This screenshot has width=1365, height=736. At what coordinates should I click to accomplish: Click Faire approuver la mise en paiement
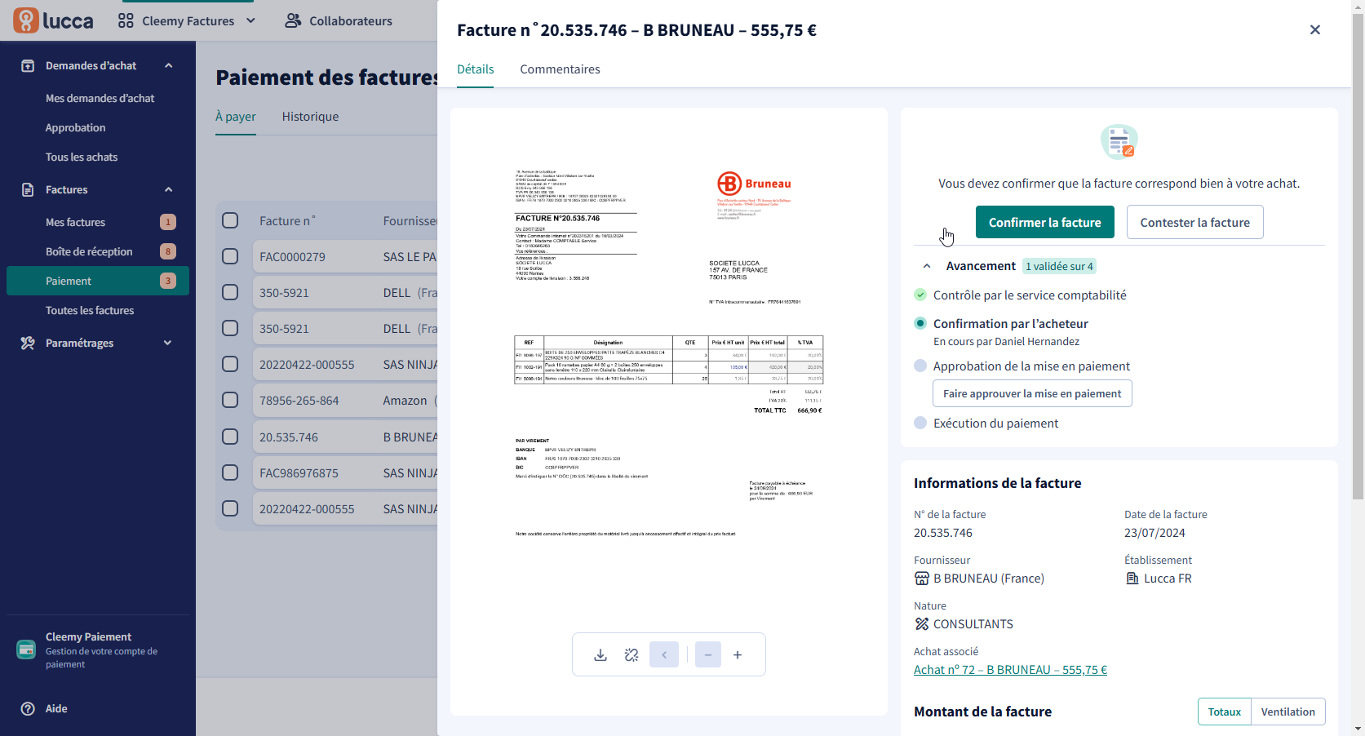point(1032,393)
